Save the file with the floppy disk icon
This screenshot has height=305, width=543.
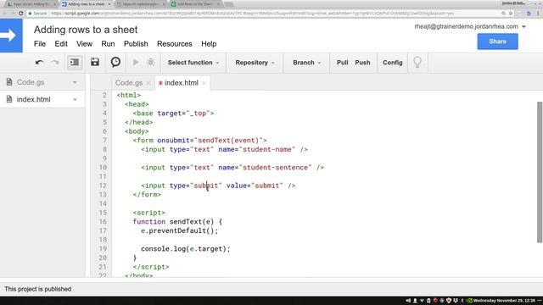95,62
